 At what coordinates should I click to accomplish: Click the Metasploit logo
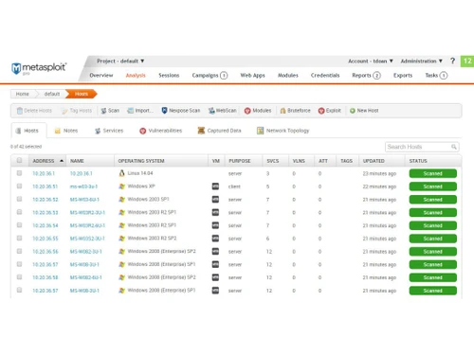coord(39,68)
